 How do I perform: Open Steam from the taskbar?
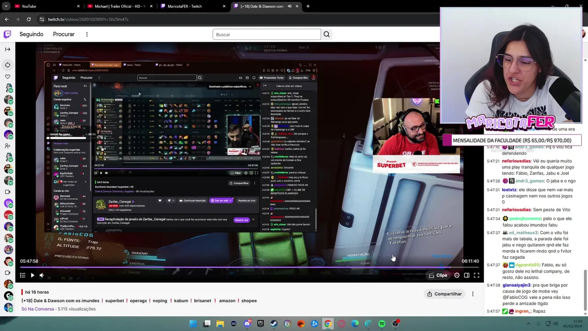[274, 324]
